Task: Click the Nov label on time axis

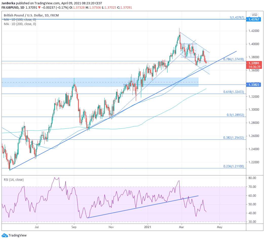Action: [x=111, y=227]
